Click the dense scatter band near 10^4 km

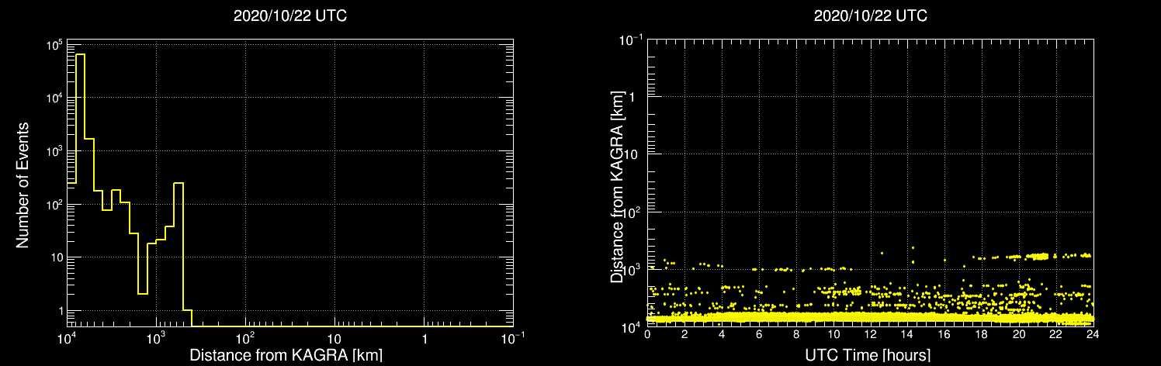coord(870,318)
